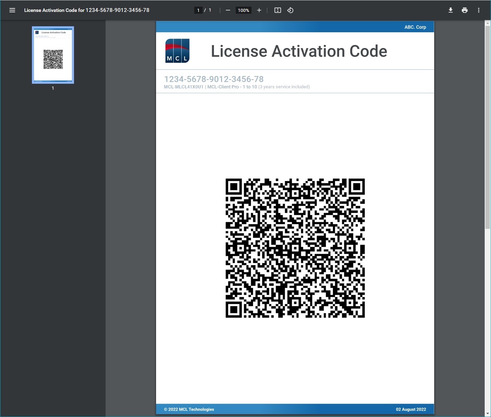Click the MCL logo in document
This screenshot has height=417, width=491.
(177, 51)
